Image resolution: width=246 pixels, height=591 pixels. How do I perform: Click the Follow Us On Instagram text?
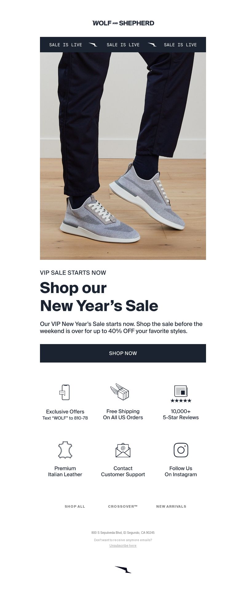click(x=181, y=471)
